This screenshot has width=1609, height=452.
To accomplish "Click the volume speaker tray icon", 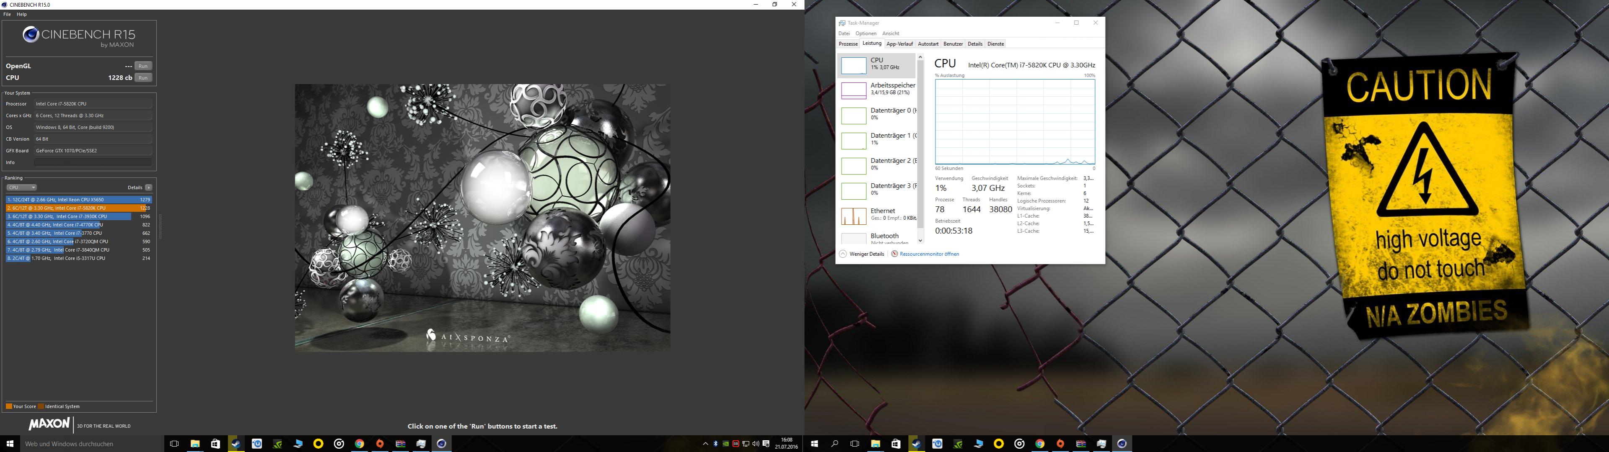I will 756,444.
